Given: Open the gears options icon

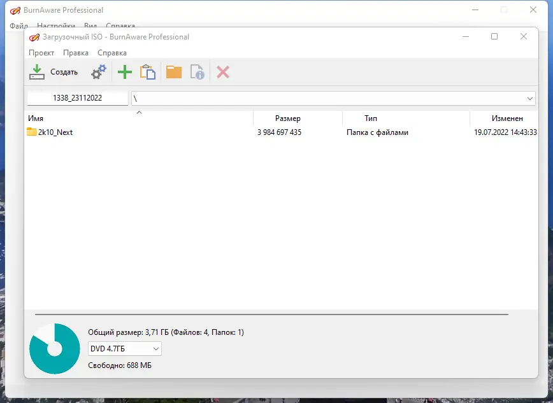Looking at the screenshot, I should (x=98, y=72).
